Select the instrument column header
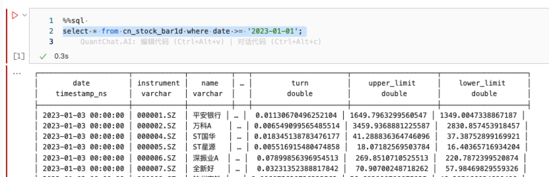 pos(158,88)
